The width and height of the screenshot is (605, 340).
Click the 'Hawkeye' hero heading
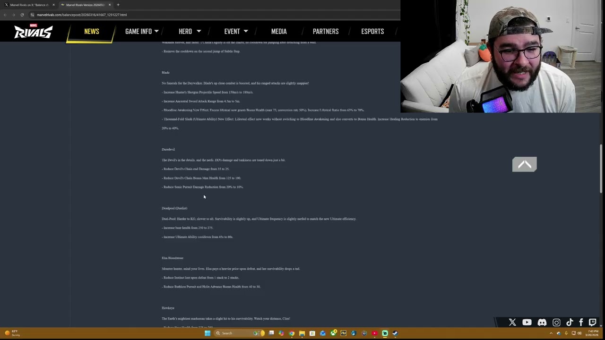168,308
